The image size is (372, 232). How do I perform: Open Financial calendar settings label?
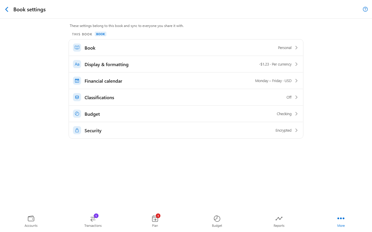point(103,81)
